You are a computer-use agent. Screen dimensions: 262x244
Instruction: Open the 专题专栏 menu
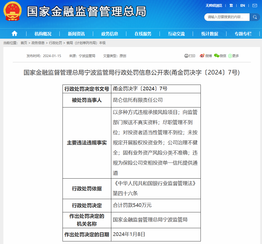coord(243,34)
